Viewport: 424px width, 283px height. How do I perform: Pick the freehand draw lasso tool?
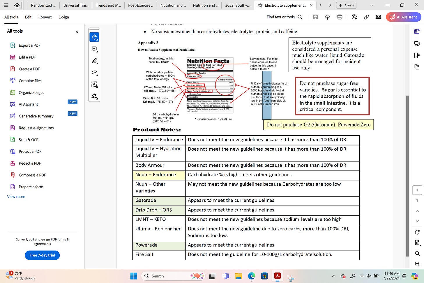94,73
